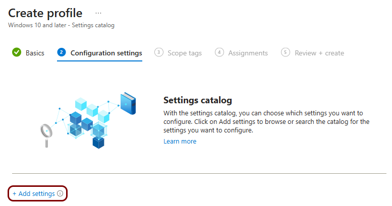Switch to the Scope tags tab
The width and height of the screenshot is (392, 206).
(184, 53)
